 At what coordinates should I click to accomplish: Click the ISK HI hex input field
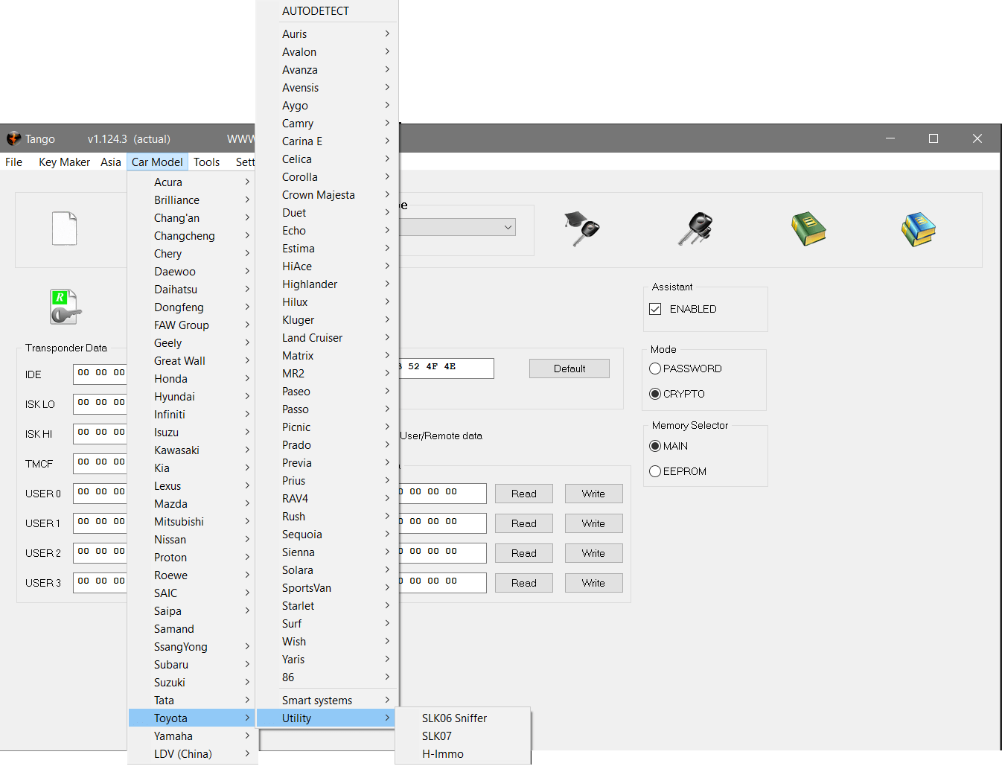click(100, 434)
